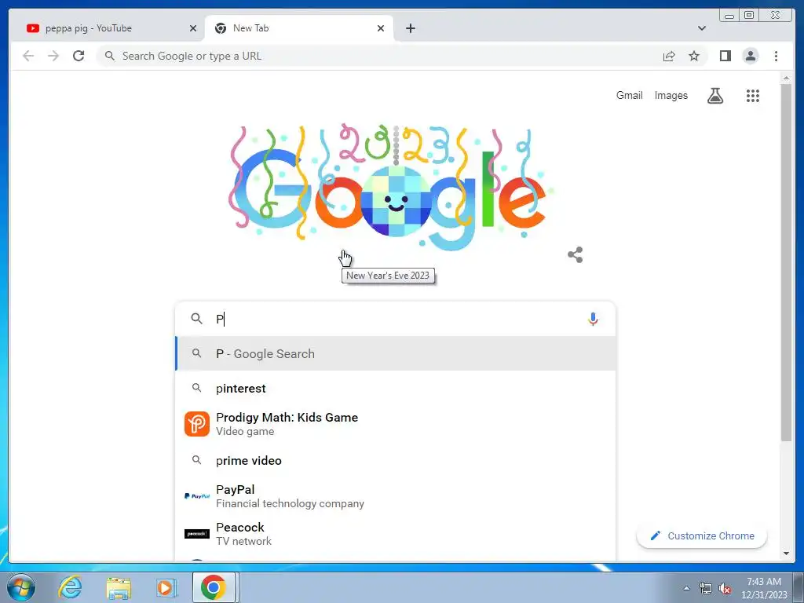The width and height of the screenshot is (804, 603).
Task: Select the Peacock TV network suggestion
Action: [x=396, y=534]
